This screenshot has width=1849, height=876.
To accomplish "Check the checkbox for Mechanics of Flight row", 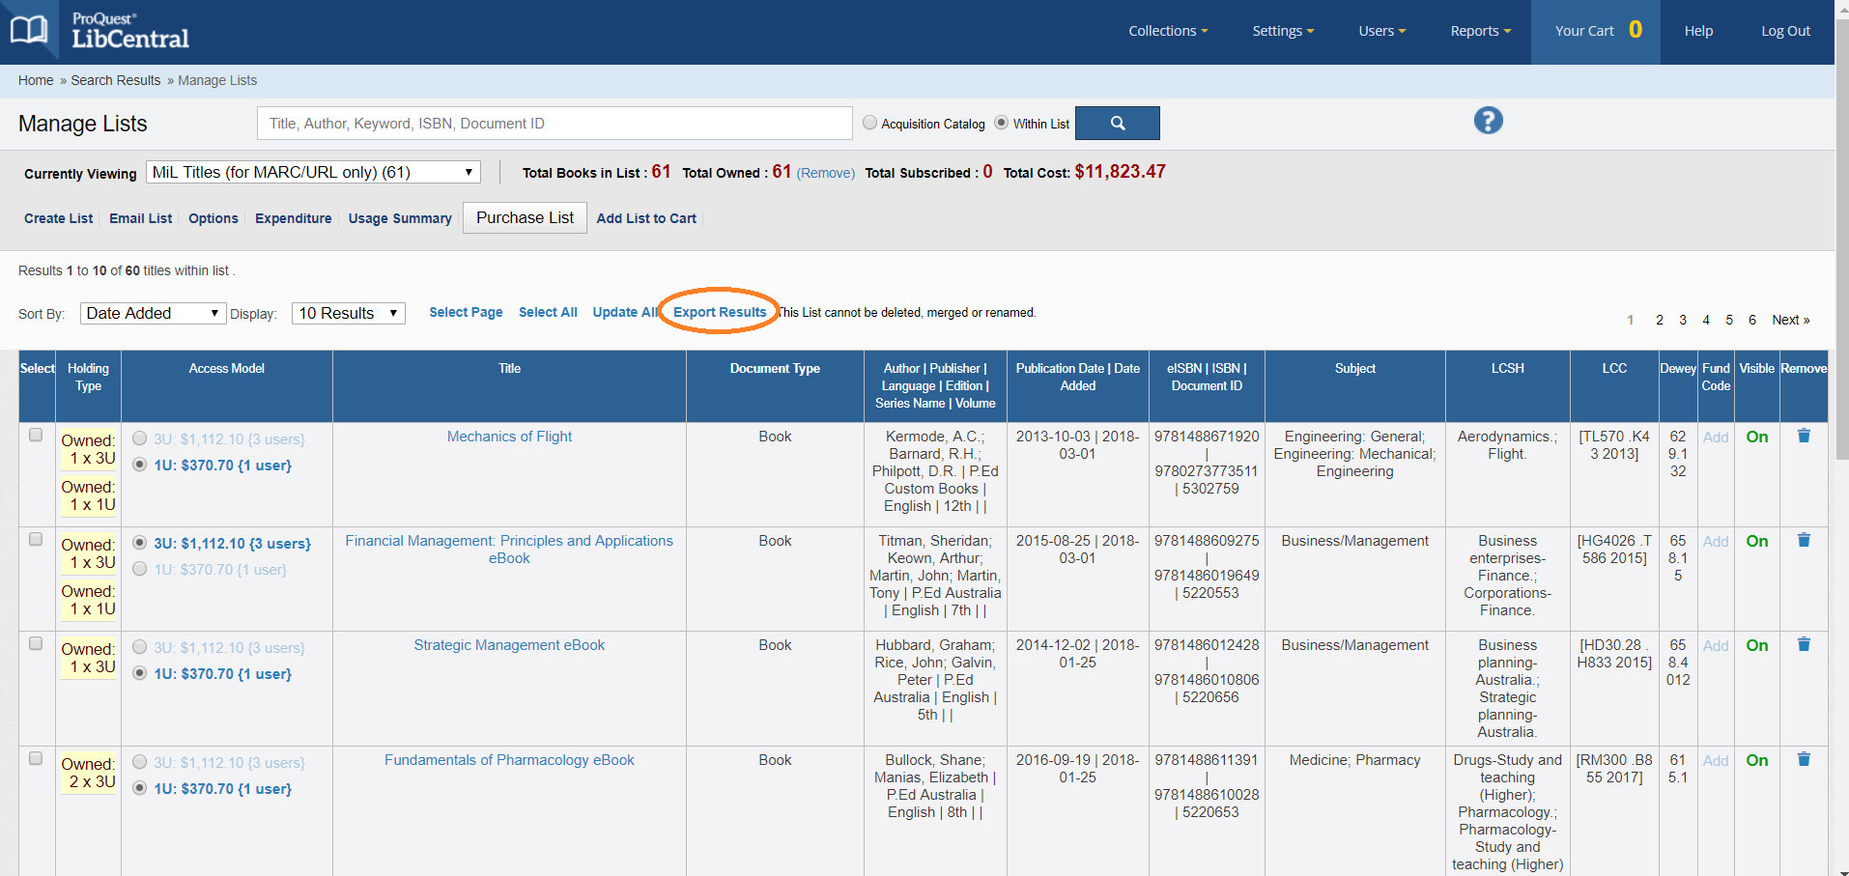I will [36, 436].
